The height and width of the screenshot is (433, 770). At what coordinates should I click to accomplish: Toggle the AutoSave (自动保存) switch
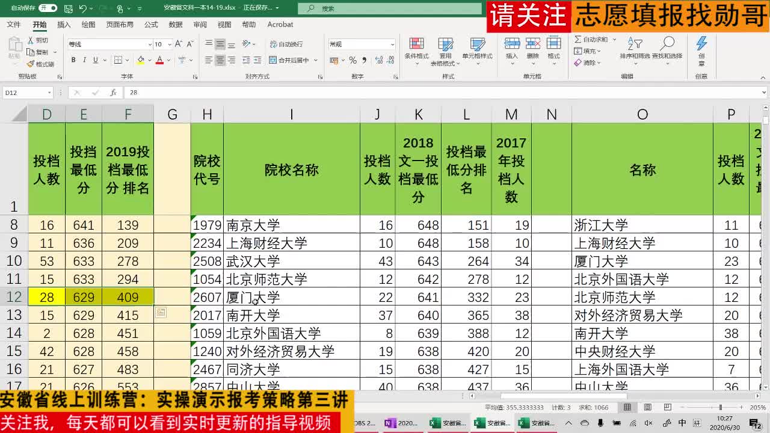click(x=48, y=8)
